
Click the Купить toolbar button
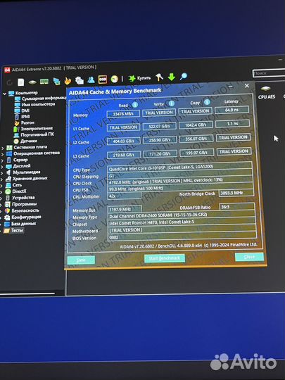pyautogui.click(x=139, y=78)
